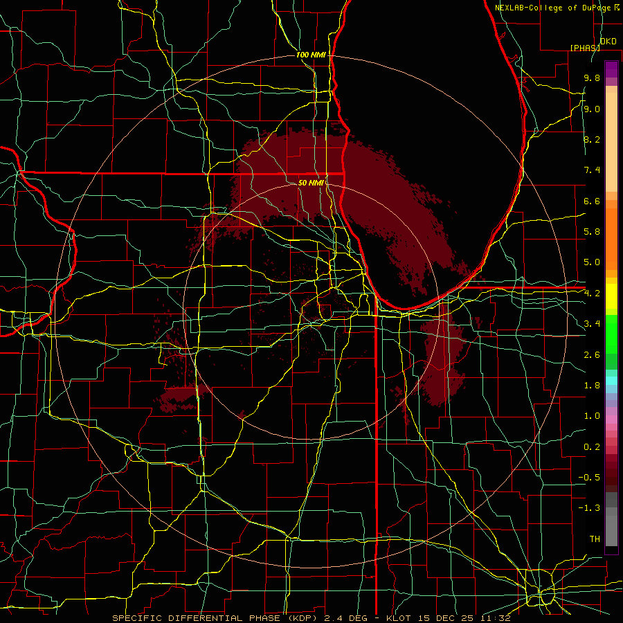Select the 0.2 scale value
The height and width of the screenshot is (623, 623).
(592, 447)
